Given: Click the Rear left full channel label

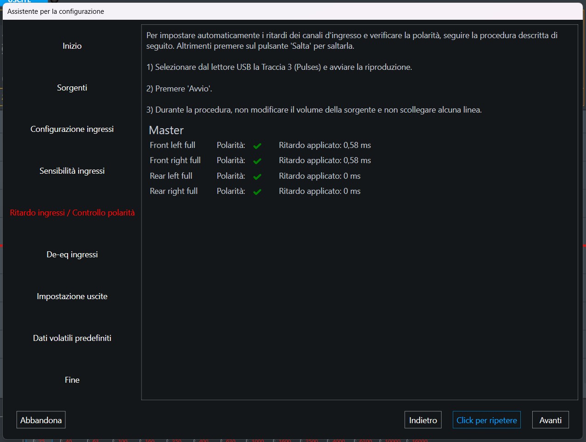Looking at the screenshot, I should click(x=171, y=176).
